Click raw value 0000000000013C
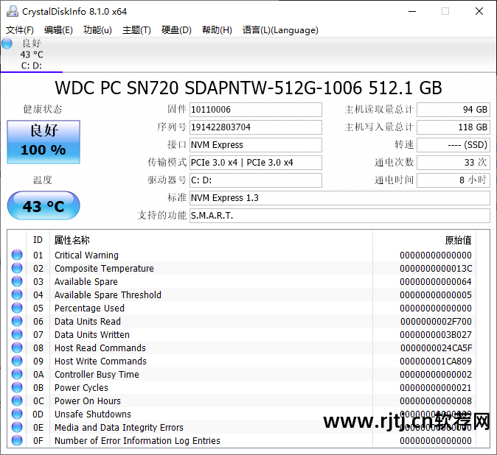This screenshot has height=455, width=497. click(x=436, y=268)
